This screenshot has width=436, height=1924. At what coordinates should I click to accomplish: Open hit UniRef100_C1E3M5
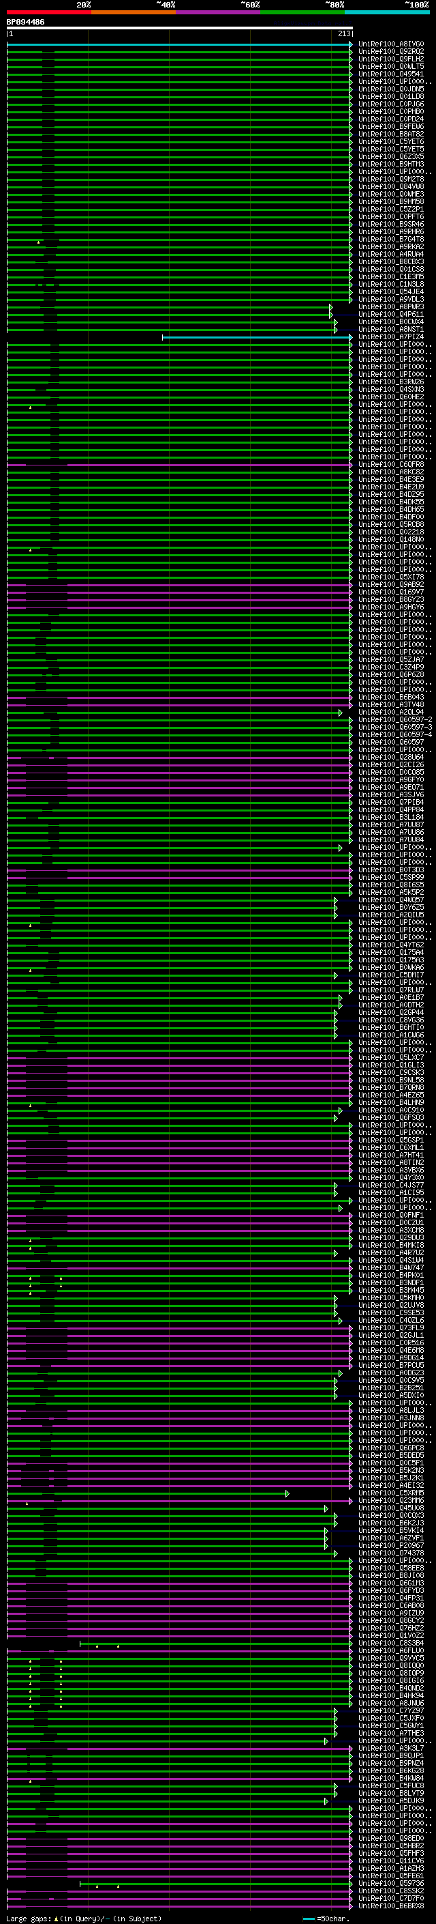pos(390,276)
